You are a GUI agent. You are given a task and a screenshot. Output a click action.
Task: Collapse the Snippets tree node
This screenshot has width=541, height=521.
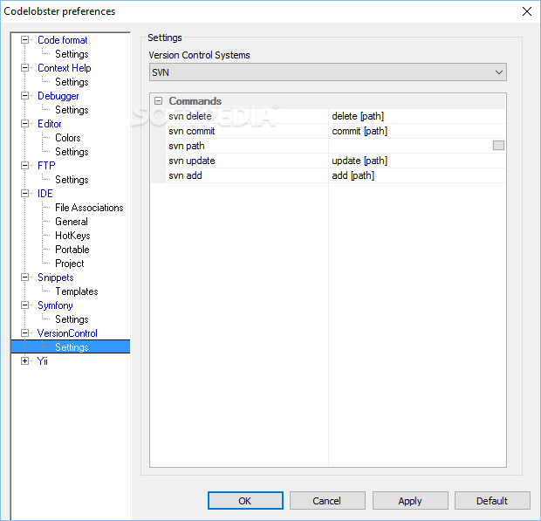(x=24, y=277)
